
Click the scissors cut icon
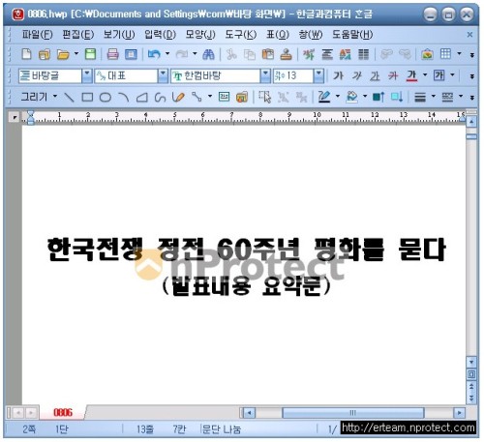point(231,54)
